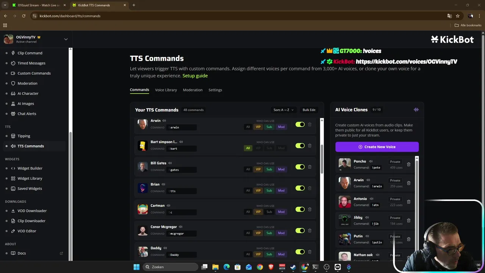Viewport: 485px width, 273px height.
Task: Disable the Conor Mcgregor command toggle
Action: click(x=300, y=231)
